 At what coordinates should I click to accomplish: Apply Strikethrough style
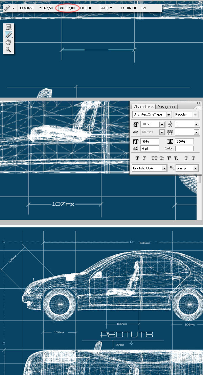[x=193, y=158]
